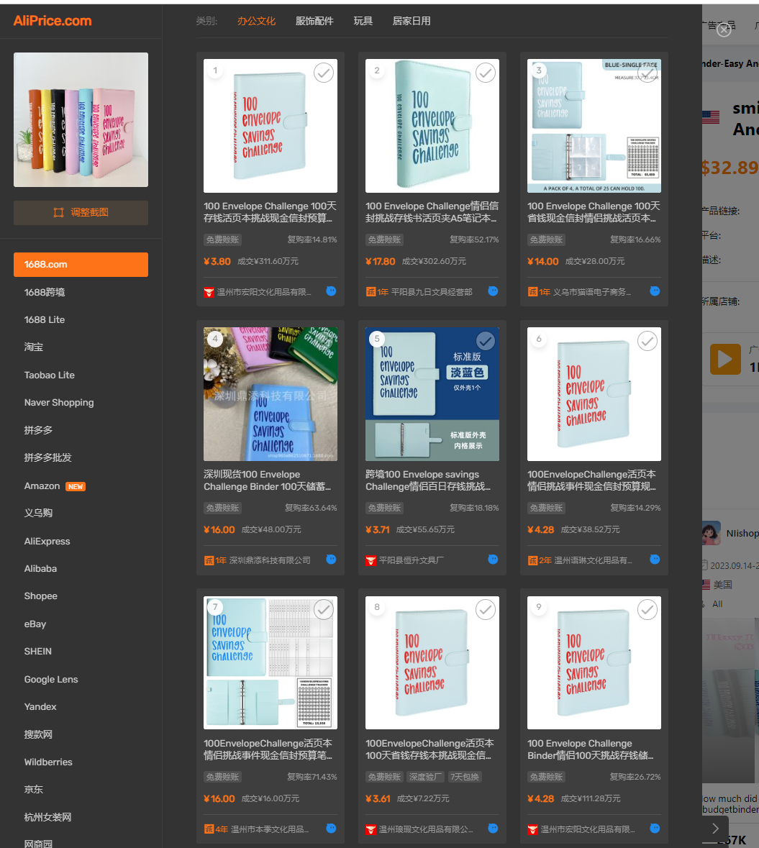Filter by 玩具 category

coord(363,21)
